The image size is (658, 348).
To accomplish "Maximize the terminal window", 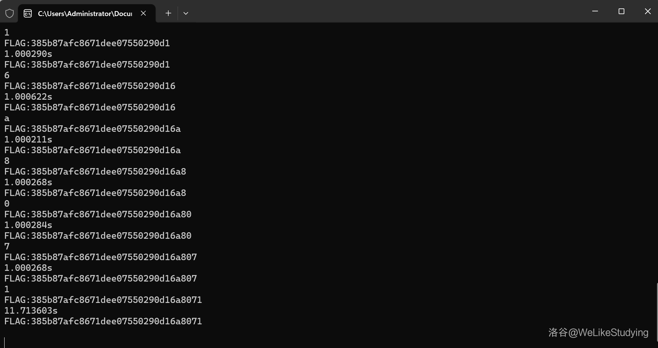I will tap(621, 11).
